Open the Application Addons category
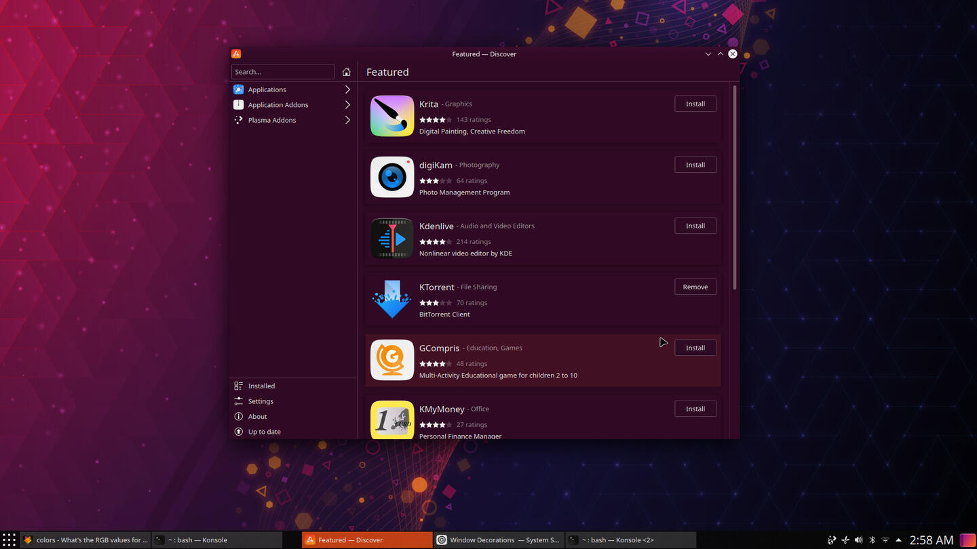Viewport: 977px width, 549px height. pyautogui.click(x=292, y=104)
